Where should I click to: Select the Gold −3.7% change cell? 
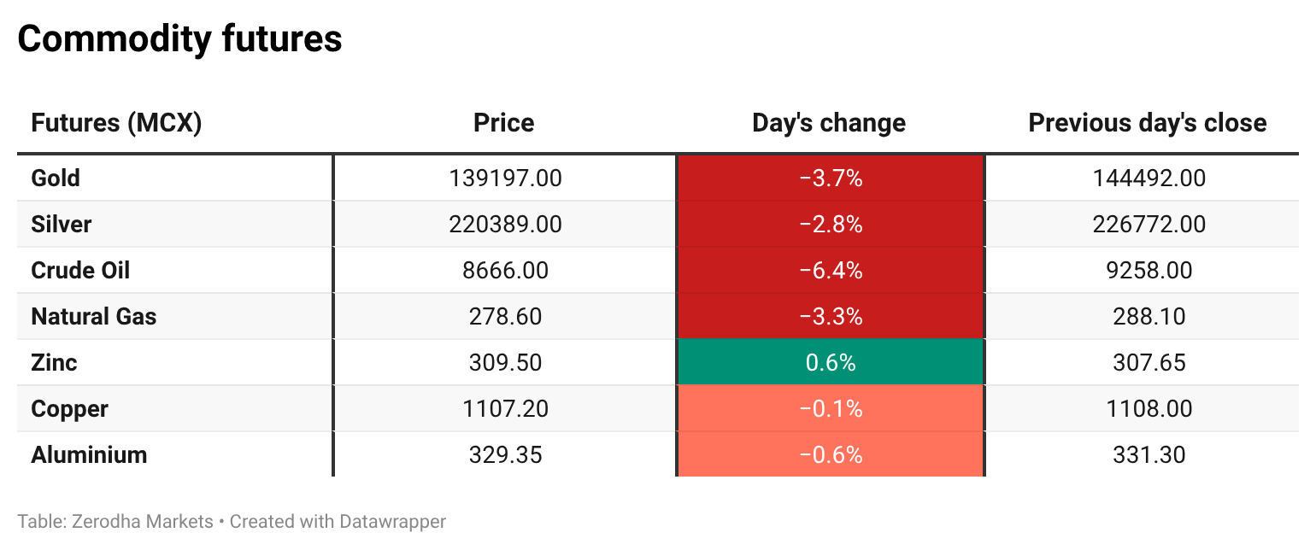pos(831,178)
